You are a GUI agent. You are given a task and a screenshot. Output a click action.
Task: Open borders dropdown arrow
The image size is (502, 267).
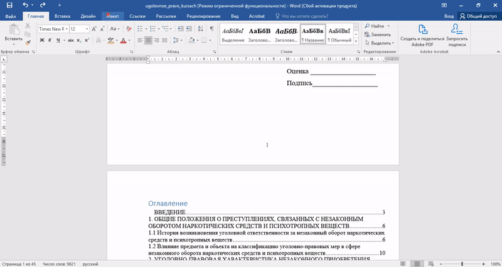coord(210,40)
